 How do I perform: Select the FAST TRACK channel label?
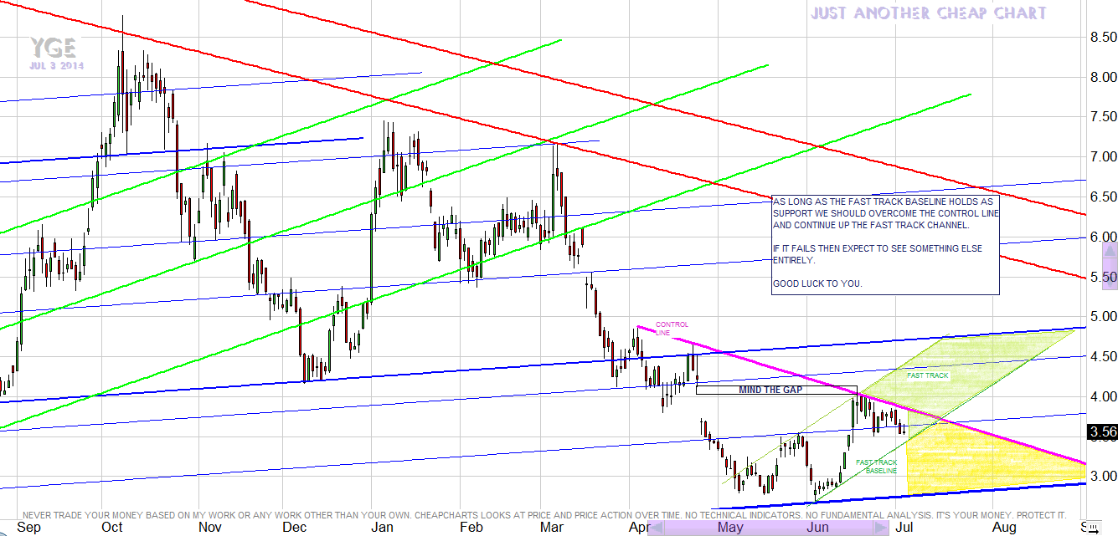pos(927,376)
